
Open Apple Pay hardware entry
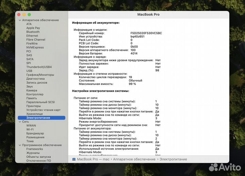(x=33, y=28)
